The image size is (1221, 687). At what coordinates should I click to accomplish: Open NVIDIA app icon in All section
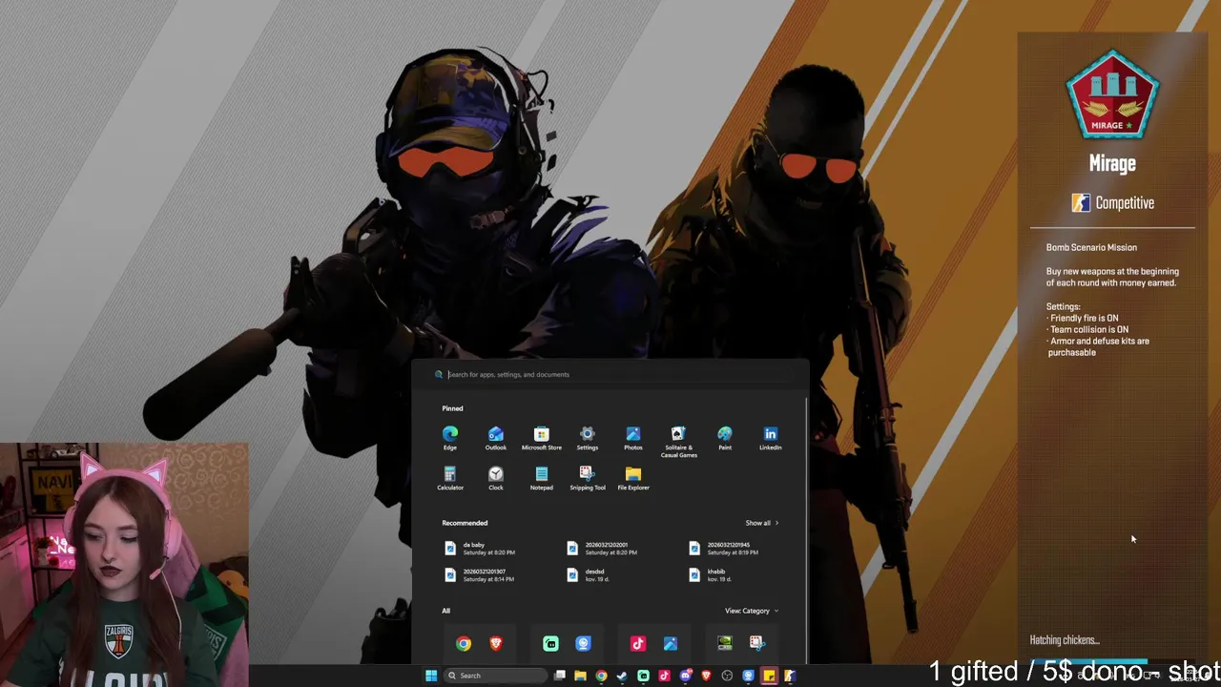[x=725, y=643]
